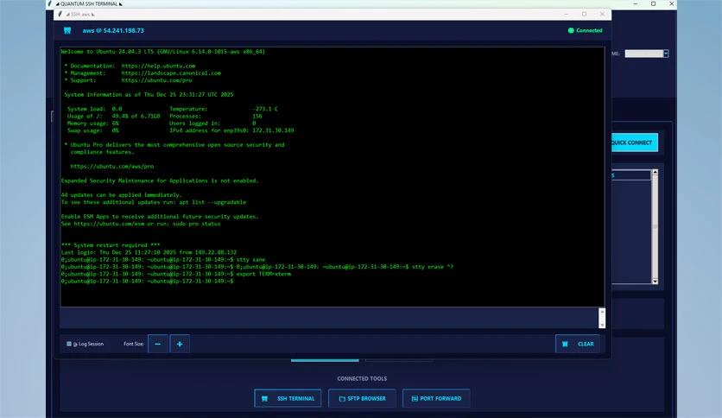Close the Quantum SSH Terminal main window

pos(671,3)
